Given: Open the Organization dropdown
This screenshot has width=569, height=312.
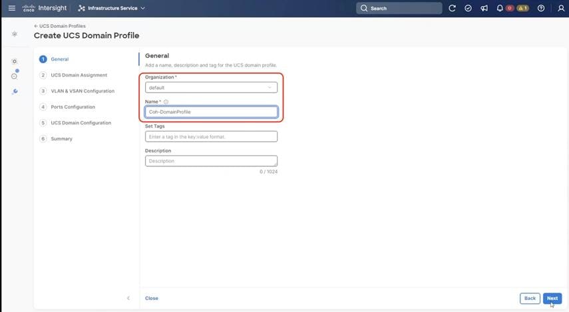Looking at the screenshot, I should (x=211, y=87).
